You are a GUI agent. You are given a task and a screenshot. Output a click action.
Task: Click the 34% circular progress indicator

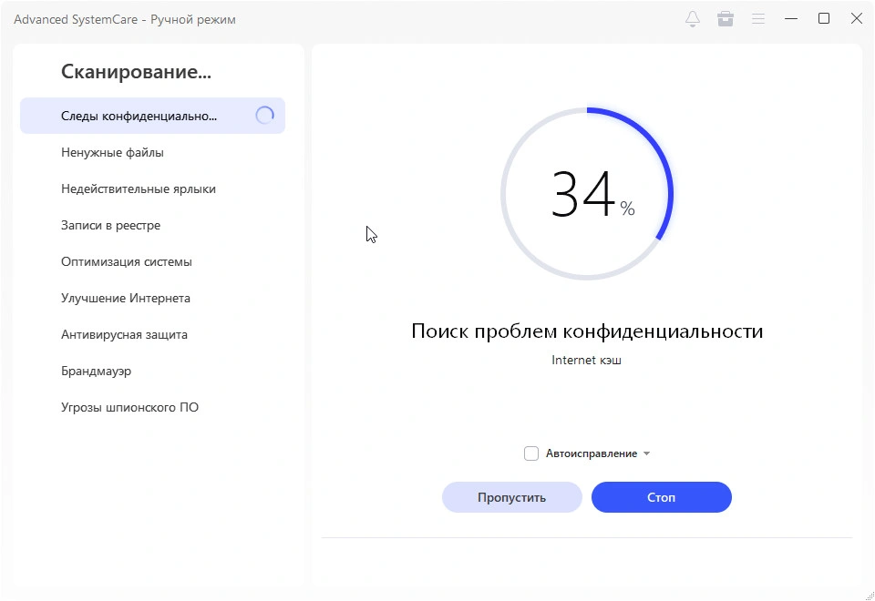[587, 194]
